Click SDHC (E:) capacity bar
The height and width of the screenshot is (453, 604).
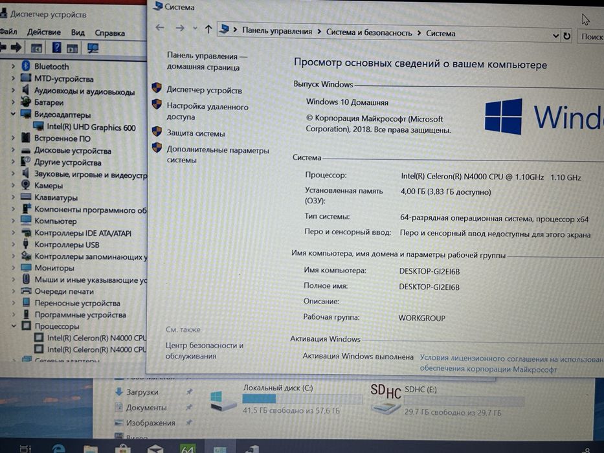point(464,401)
